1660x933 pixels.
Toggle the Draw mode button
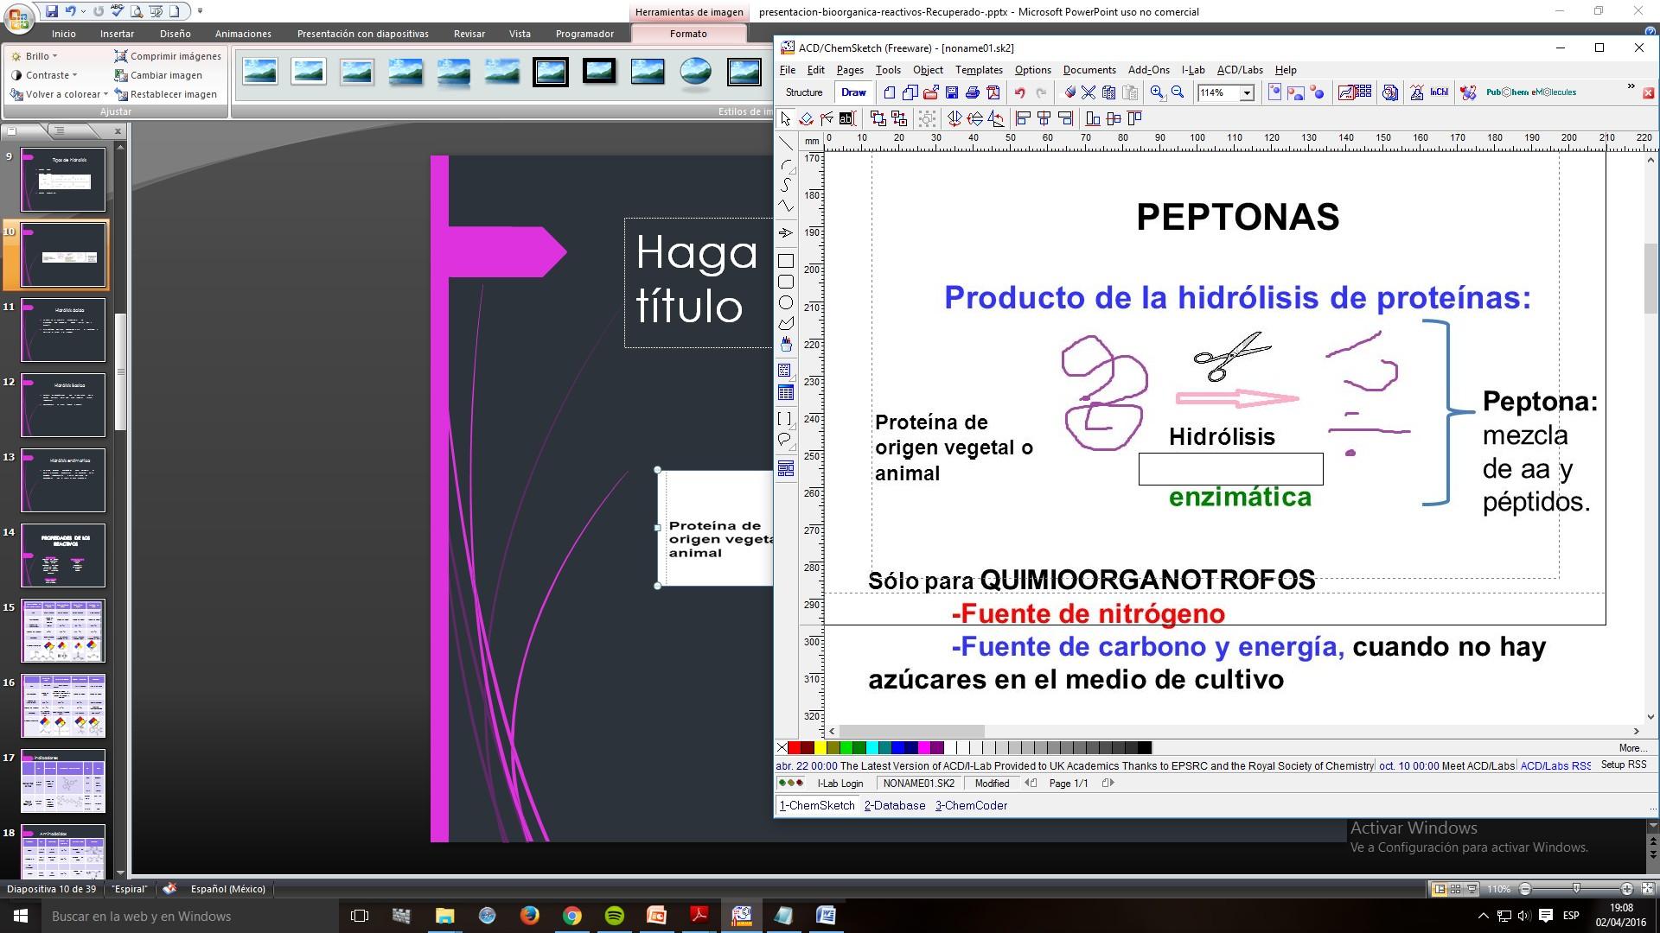point(853,92)
